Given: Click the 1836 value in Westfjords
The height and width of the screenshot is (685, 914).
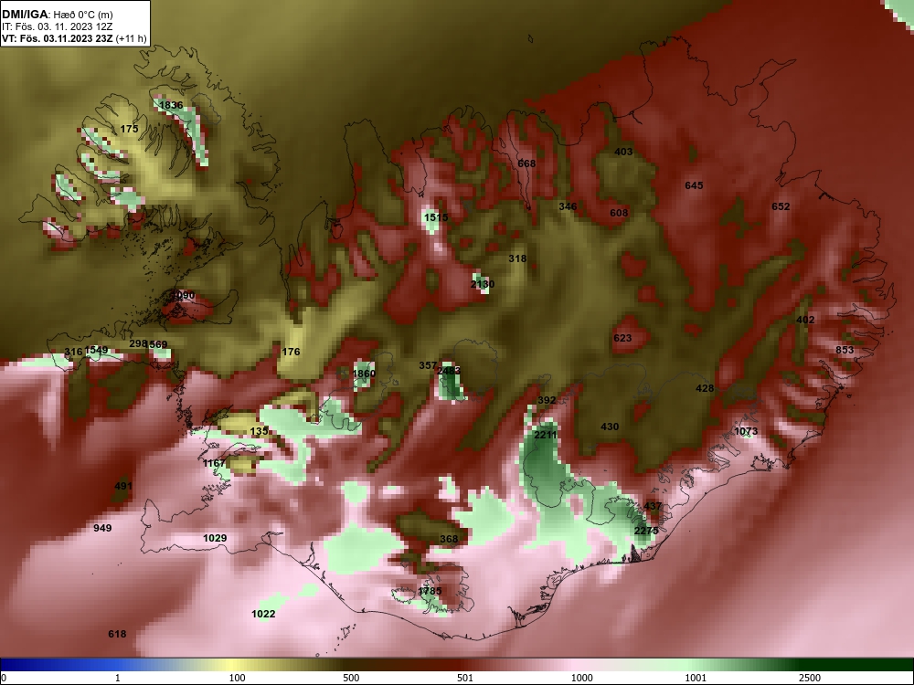Looking at the screenshot, I should tap(171, 105).
